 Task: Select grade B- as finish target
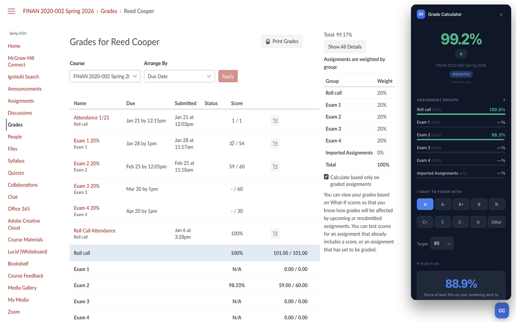pos(497,204)
